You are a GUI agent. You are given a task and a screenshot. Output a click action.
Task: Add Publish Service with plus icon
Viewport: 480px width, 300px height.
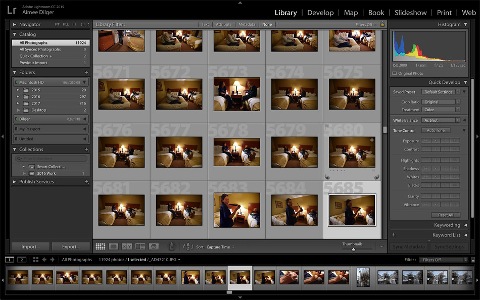click(x=86, y=182)
